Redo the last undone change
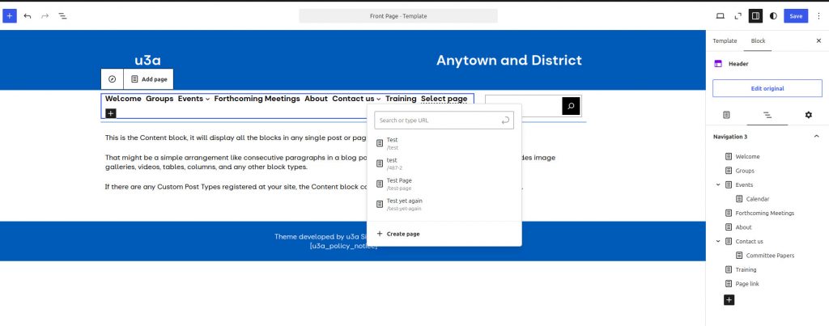 coord(45,16)
